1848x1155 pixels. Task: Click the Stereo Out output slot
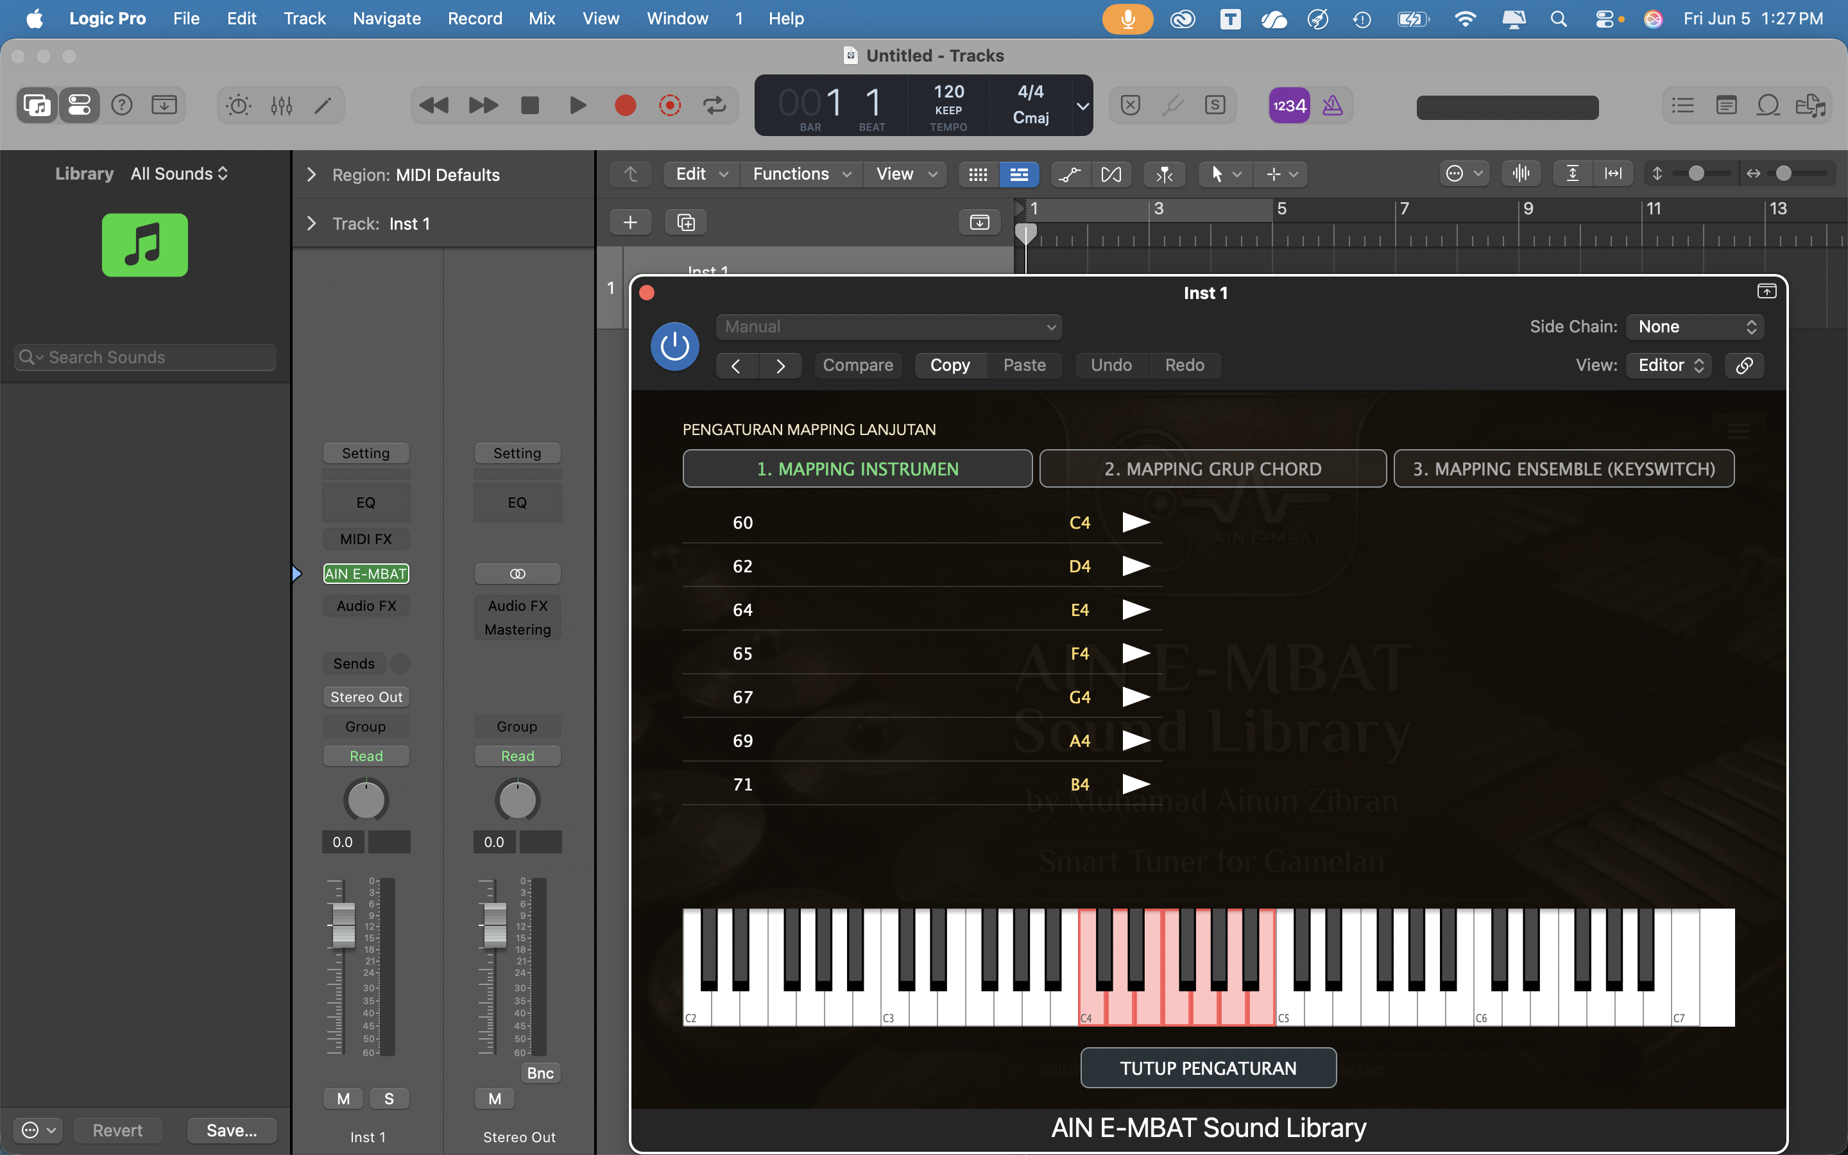(366, 697)
